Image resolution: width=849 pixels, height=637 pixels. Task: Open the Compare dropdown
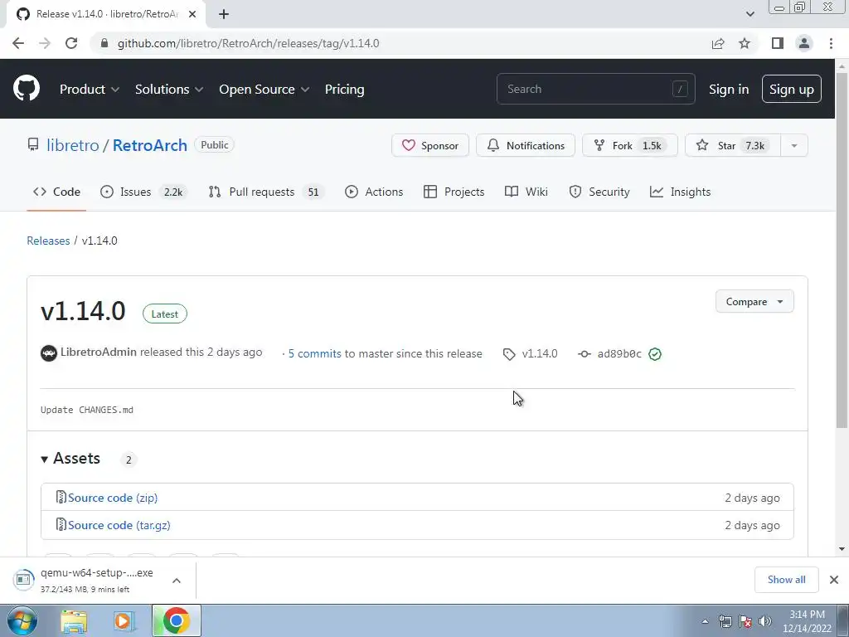coord(754,302)
